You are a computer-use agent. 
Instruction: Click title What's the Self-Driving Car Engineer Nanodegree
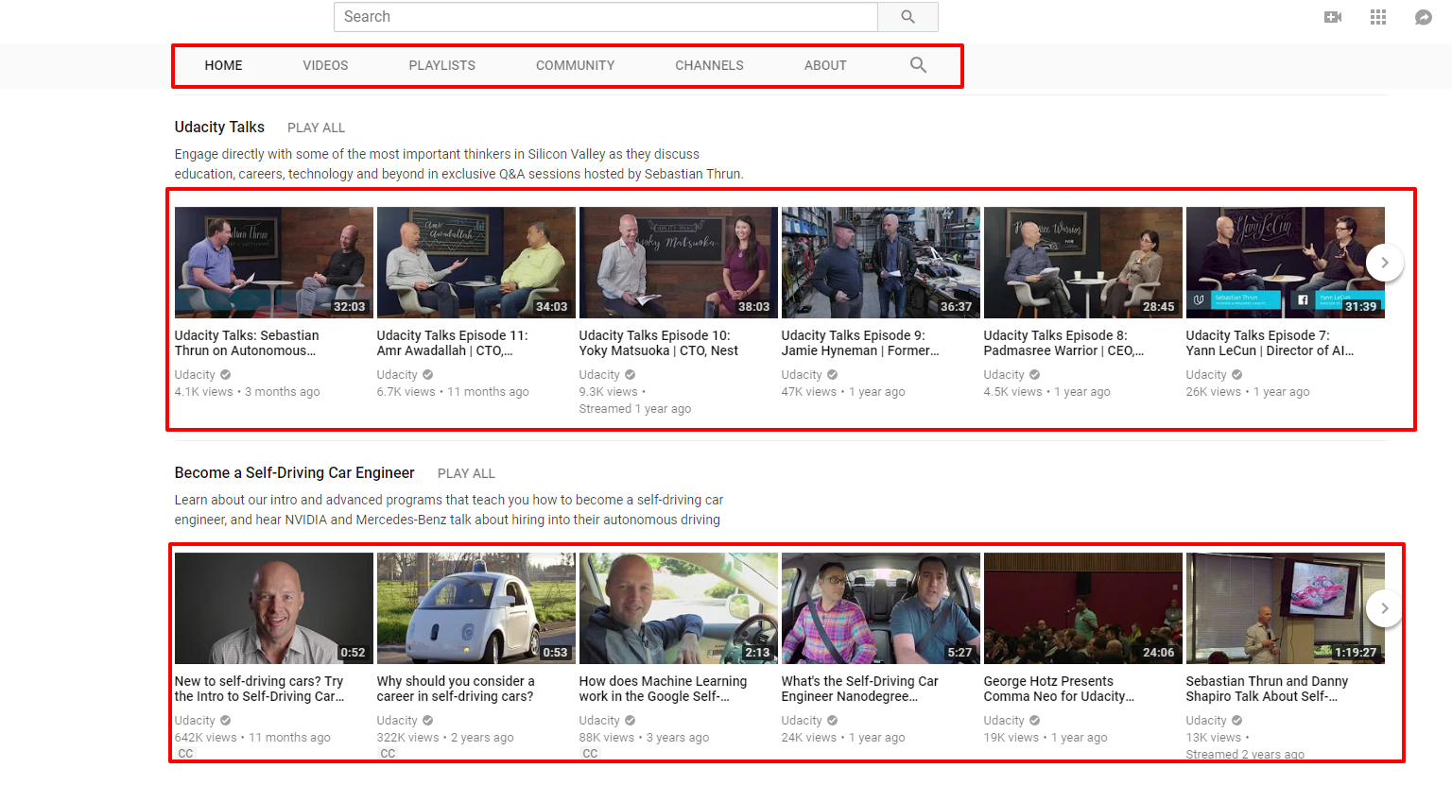(x=860, y=689)
